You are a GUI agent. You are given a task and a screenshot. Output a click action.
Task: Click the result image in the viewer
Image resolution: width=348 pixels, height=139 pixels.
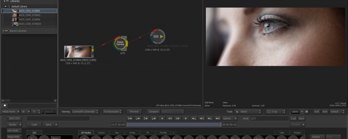pyautogui.click(x=275, y=37)
